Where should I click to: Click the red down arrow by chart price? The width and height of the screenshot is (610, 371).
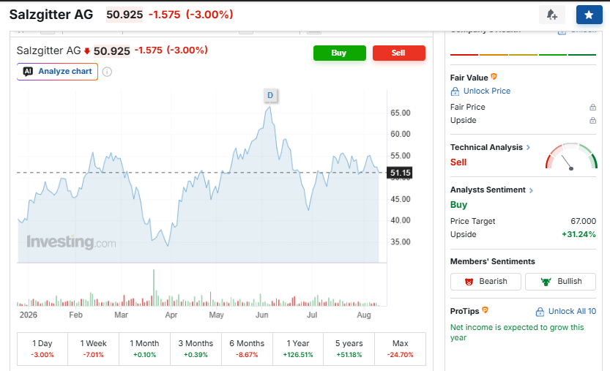(87, 51)
